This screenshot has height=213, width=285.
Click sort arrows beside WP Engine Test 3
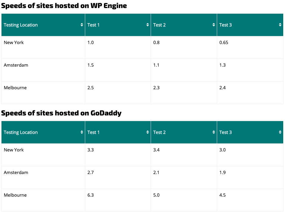[x=280, y=25]
